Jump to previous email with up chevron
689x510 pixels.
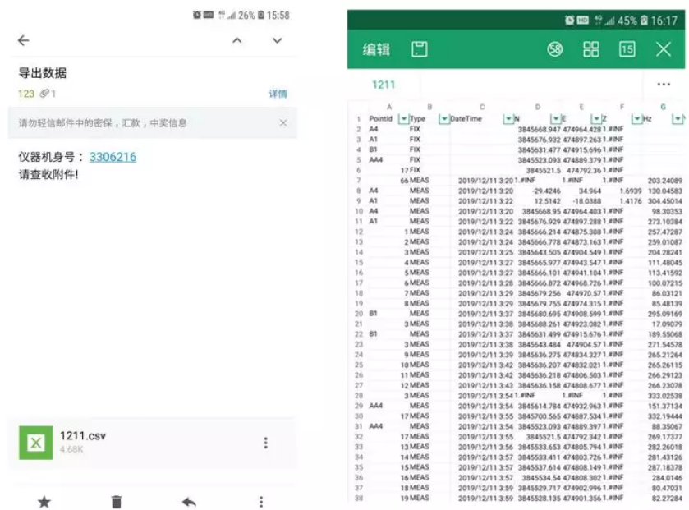[x=237, y=40]
